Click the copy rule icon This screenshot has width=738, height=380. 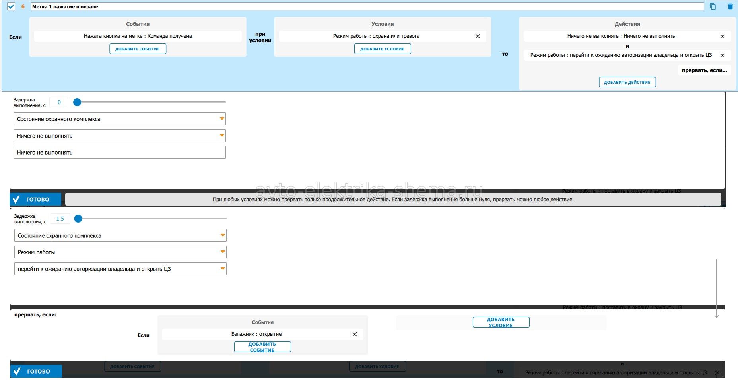click(713, 6)
